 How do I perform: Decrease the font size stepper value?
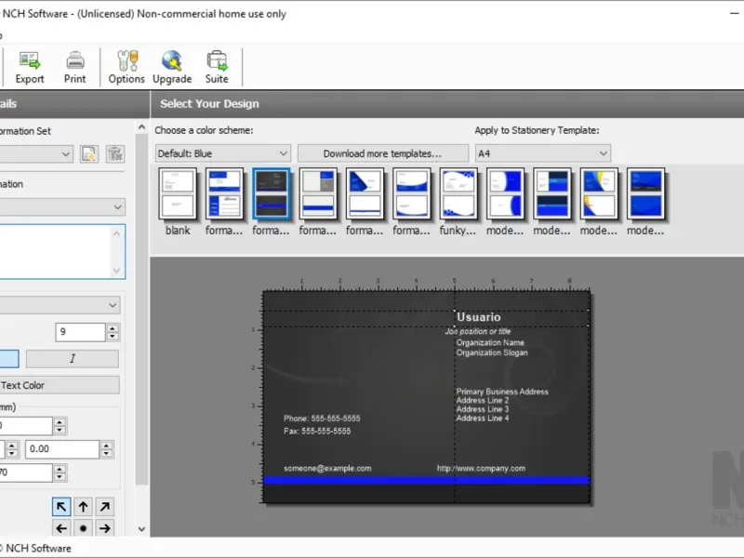[113, 337]
